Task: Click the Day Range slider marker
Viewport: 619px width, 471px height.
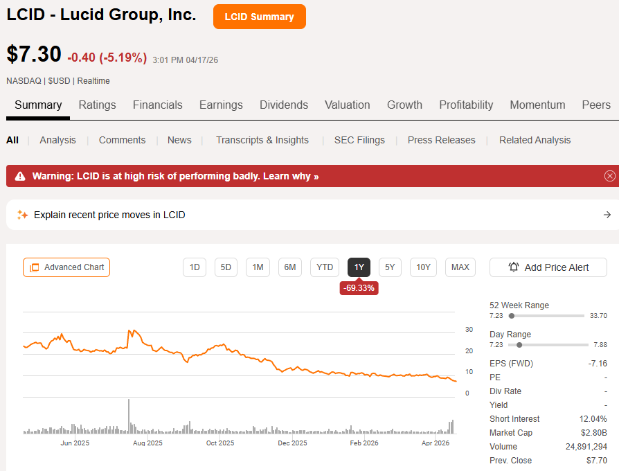Action: pyautogui.click(x=519, y=345)
